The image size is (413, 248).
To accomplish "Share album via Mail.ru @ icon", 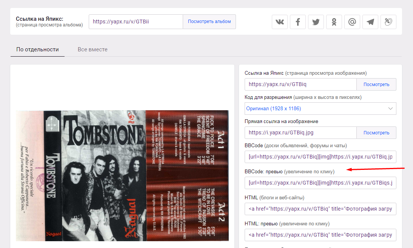I will 352,22.
